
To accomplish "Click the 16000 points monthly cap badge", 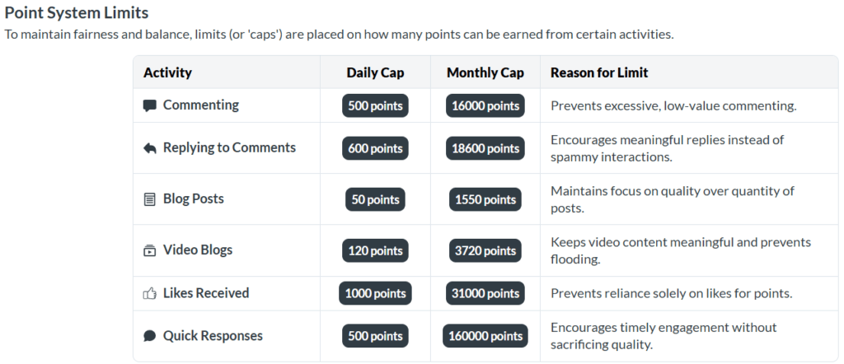I will coord(485,105).
